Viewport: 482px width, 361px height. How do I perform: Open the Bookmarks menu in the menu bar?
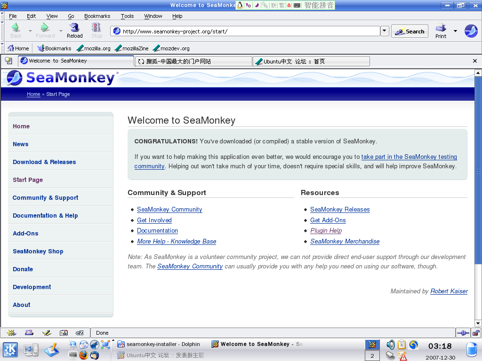97,16
